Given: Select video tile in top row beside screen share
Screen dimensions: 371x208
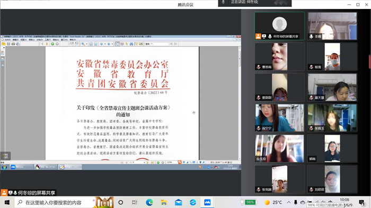Looking at the screenshot, I should coord(332,26).
